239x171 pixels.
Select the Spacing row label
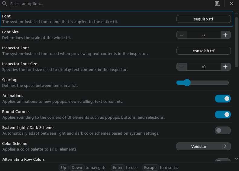tap(9, 80)
